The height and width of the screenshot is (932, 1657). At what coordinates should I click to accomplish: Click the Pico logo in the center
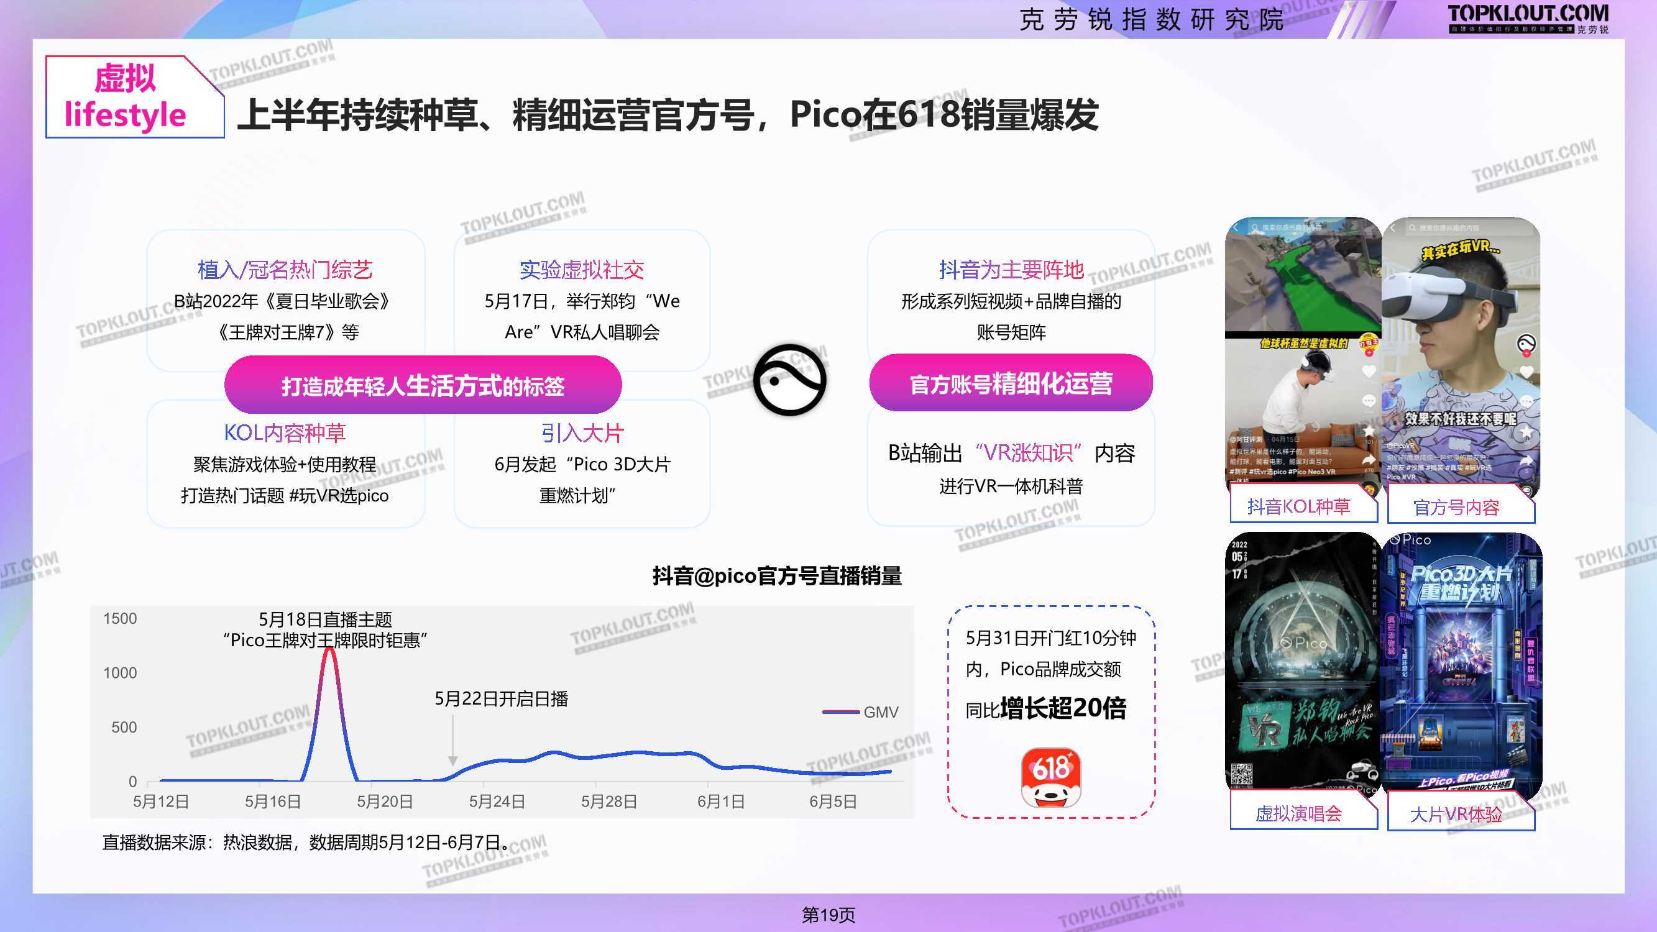[789, 380]
